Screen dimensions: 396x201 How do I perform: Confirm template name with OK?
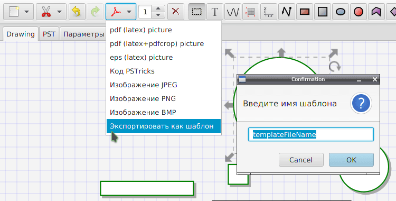click(351, 160)
